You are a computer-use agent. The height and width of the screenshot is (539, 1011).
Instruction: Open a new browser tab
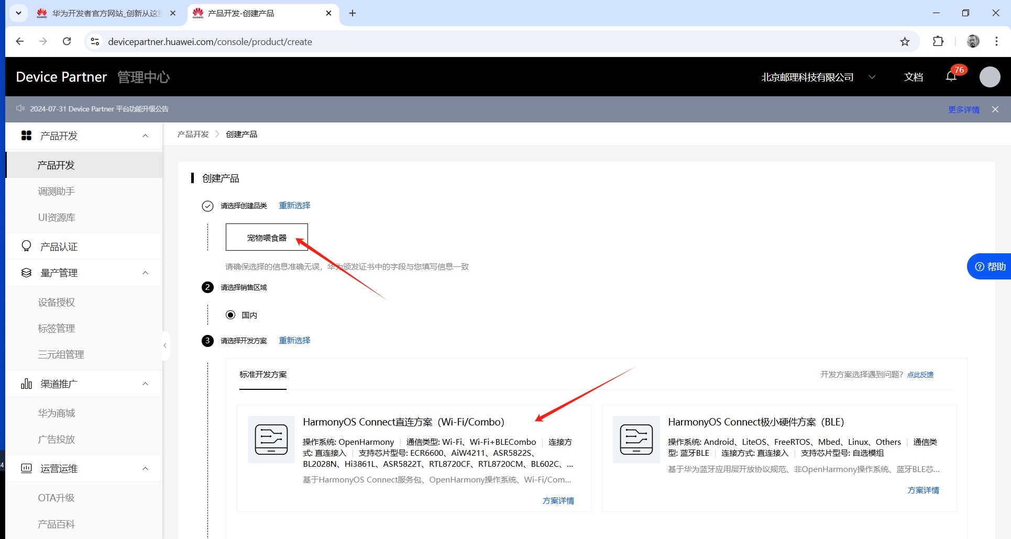(353, 13)
